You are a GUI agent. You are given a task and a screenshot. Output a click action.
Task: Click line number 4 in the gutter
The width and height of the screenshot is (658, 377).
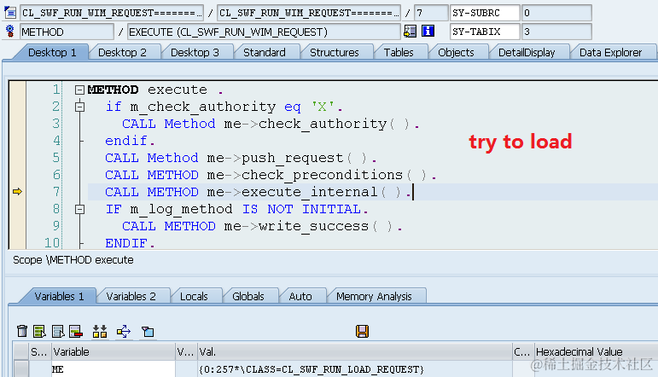(x=56, y=141)
